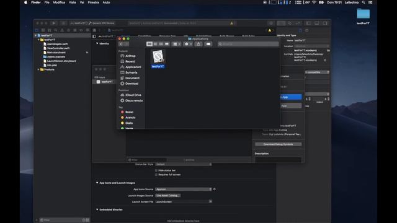397x223 pixels.
Task: Open the Apple menu
Action: pyautogui.click(x=25, y=2)
